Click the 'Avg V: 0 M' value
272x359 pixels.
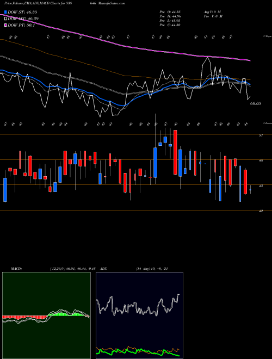[x=212, y=12]
